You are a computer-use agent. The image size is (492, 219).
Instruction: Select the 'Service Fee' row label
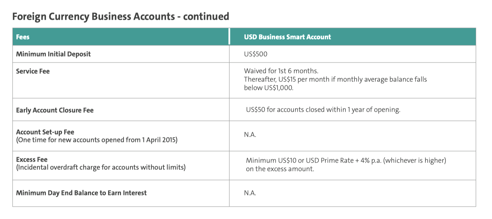click(x=33, y=71)
